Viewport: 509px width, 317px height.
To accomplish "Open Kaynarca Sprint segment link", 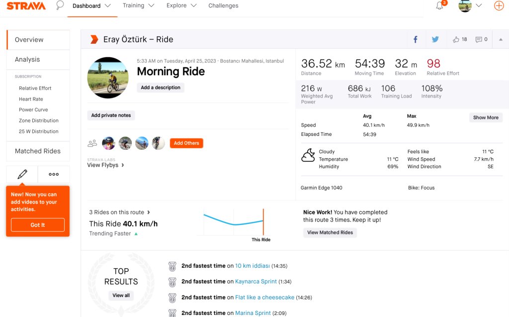I will coord(255,281).
